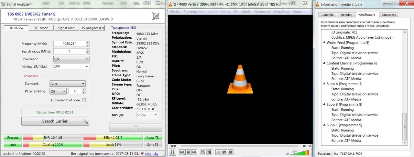Open VLC Aiuto menu
This screenshot has height=157, width=414.
pyautogui.click(x=297, y=12)
